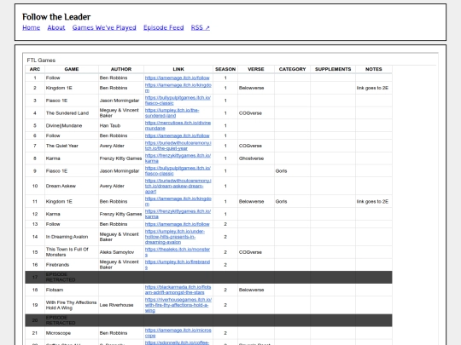The height and width of the screenshot is (345, 461).
Task: Open the lamemage follow link in arc 1 row
Action: (177, 78)
